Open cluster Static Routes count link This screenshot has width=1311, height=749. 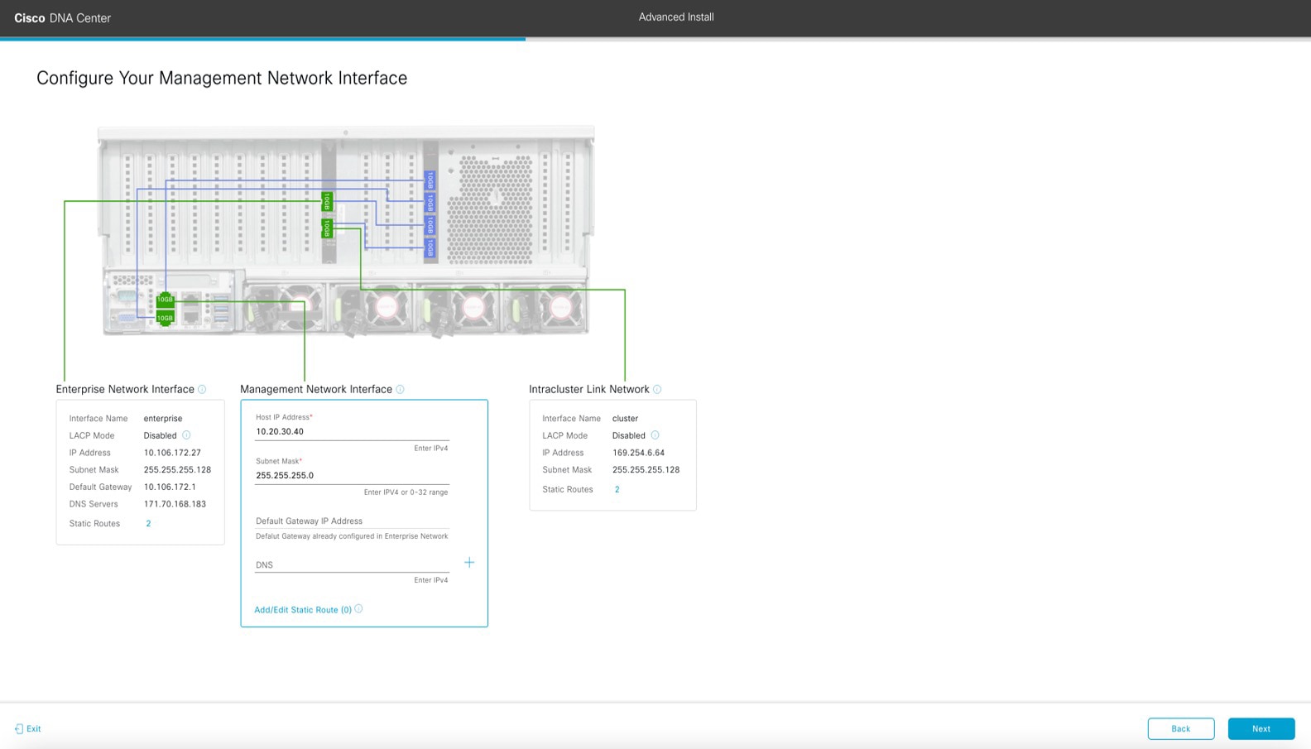click(x=617, y=489)
